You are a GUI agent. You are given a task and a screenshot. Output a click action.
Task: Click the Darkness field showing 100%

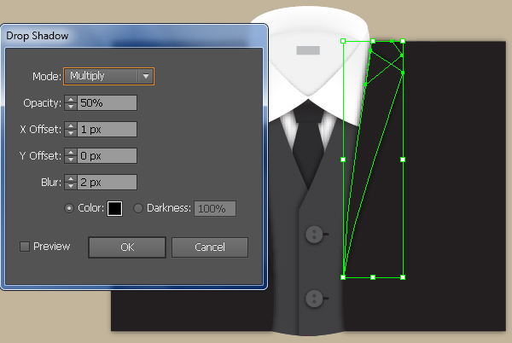215,208
